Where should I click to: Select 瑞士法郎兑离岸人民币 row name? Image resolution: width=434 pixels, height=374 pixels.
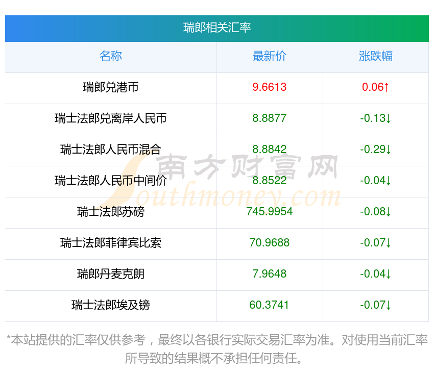111,118
